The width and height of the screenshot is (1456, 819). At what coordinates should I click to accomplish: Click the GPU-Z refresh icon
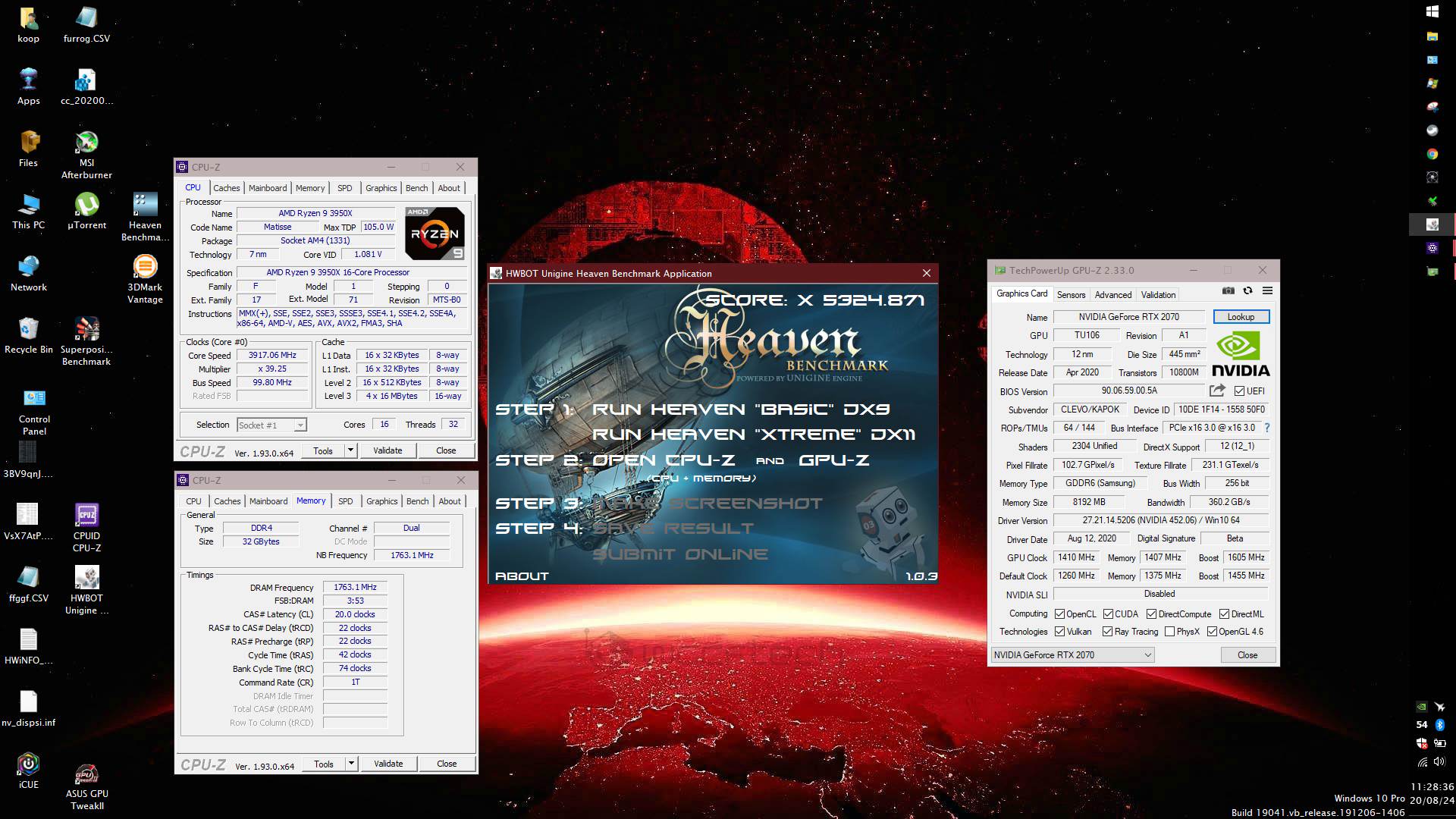tap(1247, 291)
